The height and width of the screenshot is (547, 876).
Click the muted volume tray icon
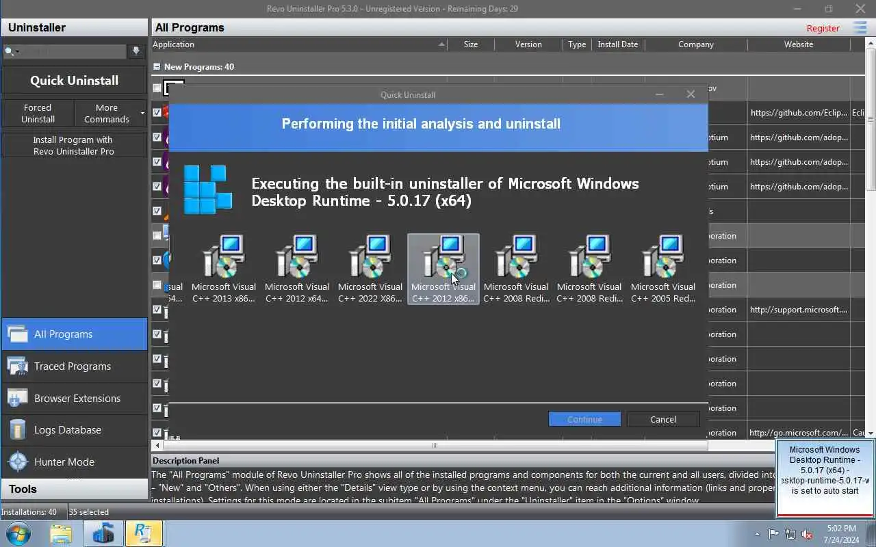807,534
